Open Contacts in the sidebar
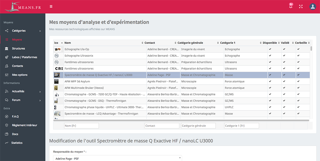This screenshot has height=161, width=320. [17, 66]
